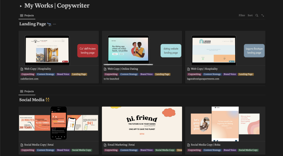Click the page icon beside Email Marketing | Setai
This screenshot has height=156, width=283.
[x=105, y=145]
